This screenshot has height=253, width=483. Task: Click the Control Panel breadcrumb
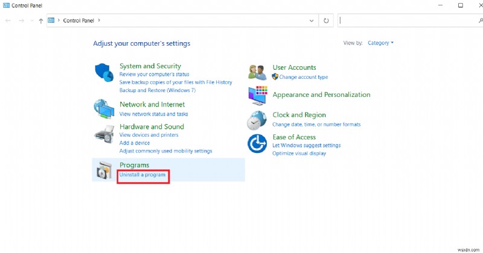point(78,20)
